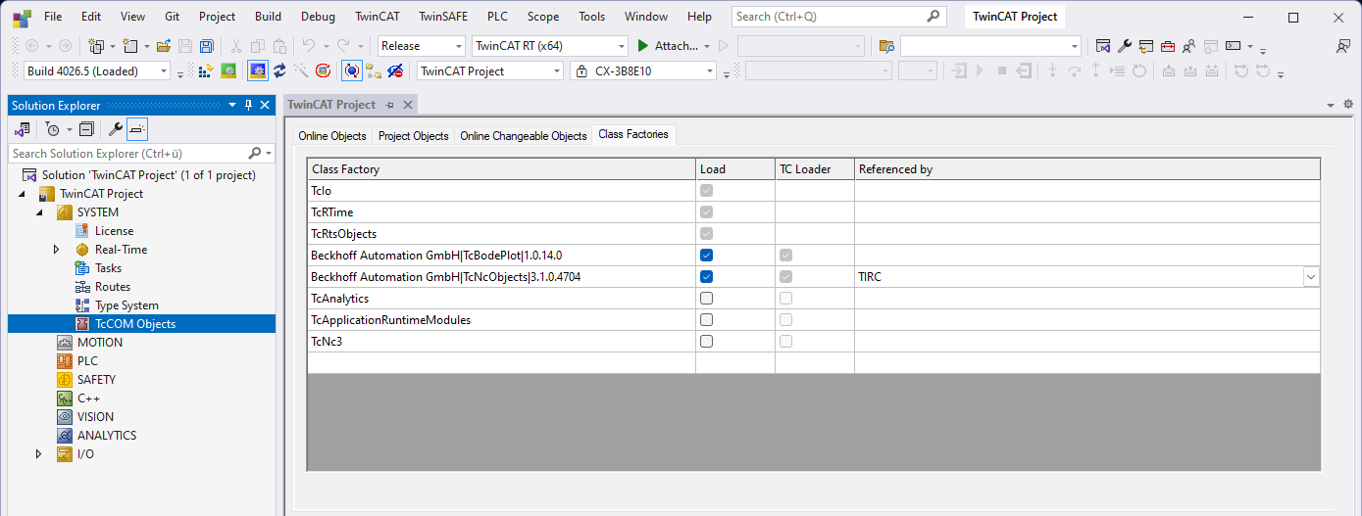The width and height of the screenshot is (1362, 516).
Task: Click the Search (Ctrl+Q) box
Action: pyautogui.click(x=838, y=17)
